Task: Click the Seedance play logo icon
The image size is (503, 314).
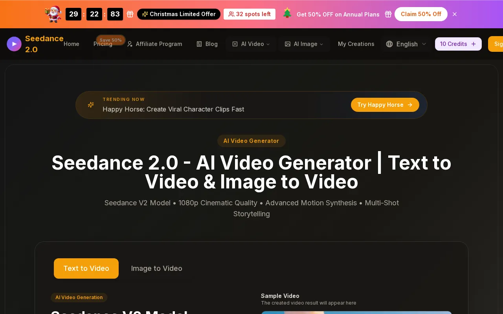Action: pyautogui.click(x=14, y=44)
